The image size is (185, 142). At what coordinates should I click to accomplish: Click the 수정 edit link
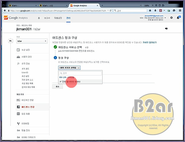86,47
